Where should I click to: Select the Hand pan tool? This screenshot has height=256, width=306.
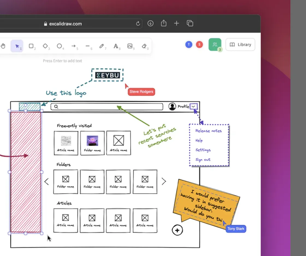click(x=3, y=46)
